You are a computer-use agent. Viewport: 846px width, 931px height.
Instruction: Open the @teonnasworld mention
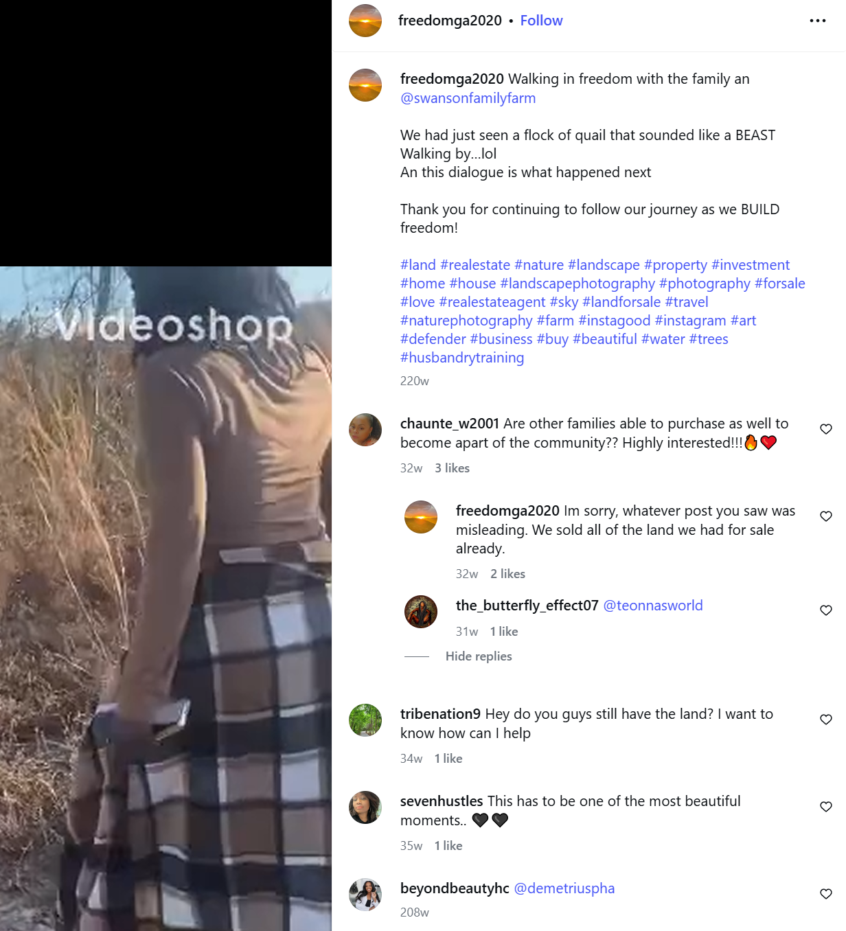coord(653,606)
